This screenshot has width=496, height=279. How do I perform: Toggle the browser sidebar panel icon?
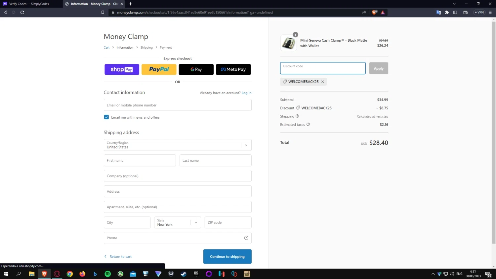pyautogui.click(x=455, y=13)
